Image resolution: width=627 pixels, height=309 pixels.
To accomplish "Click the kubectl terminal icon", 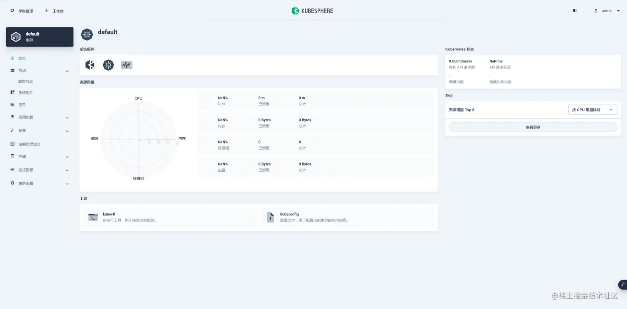I will [93, 217].
